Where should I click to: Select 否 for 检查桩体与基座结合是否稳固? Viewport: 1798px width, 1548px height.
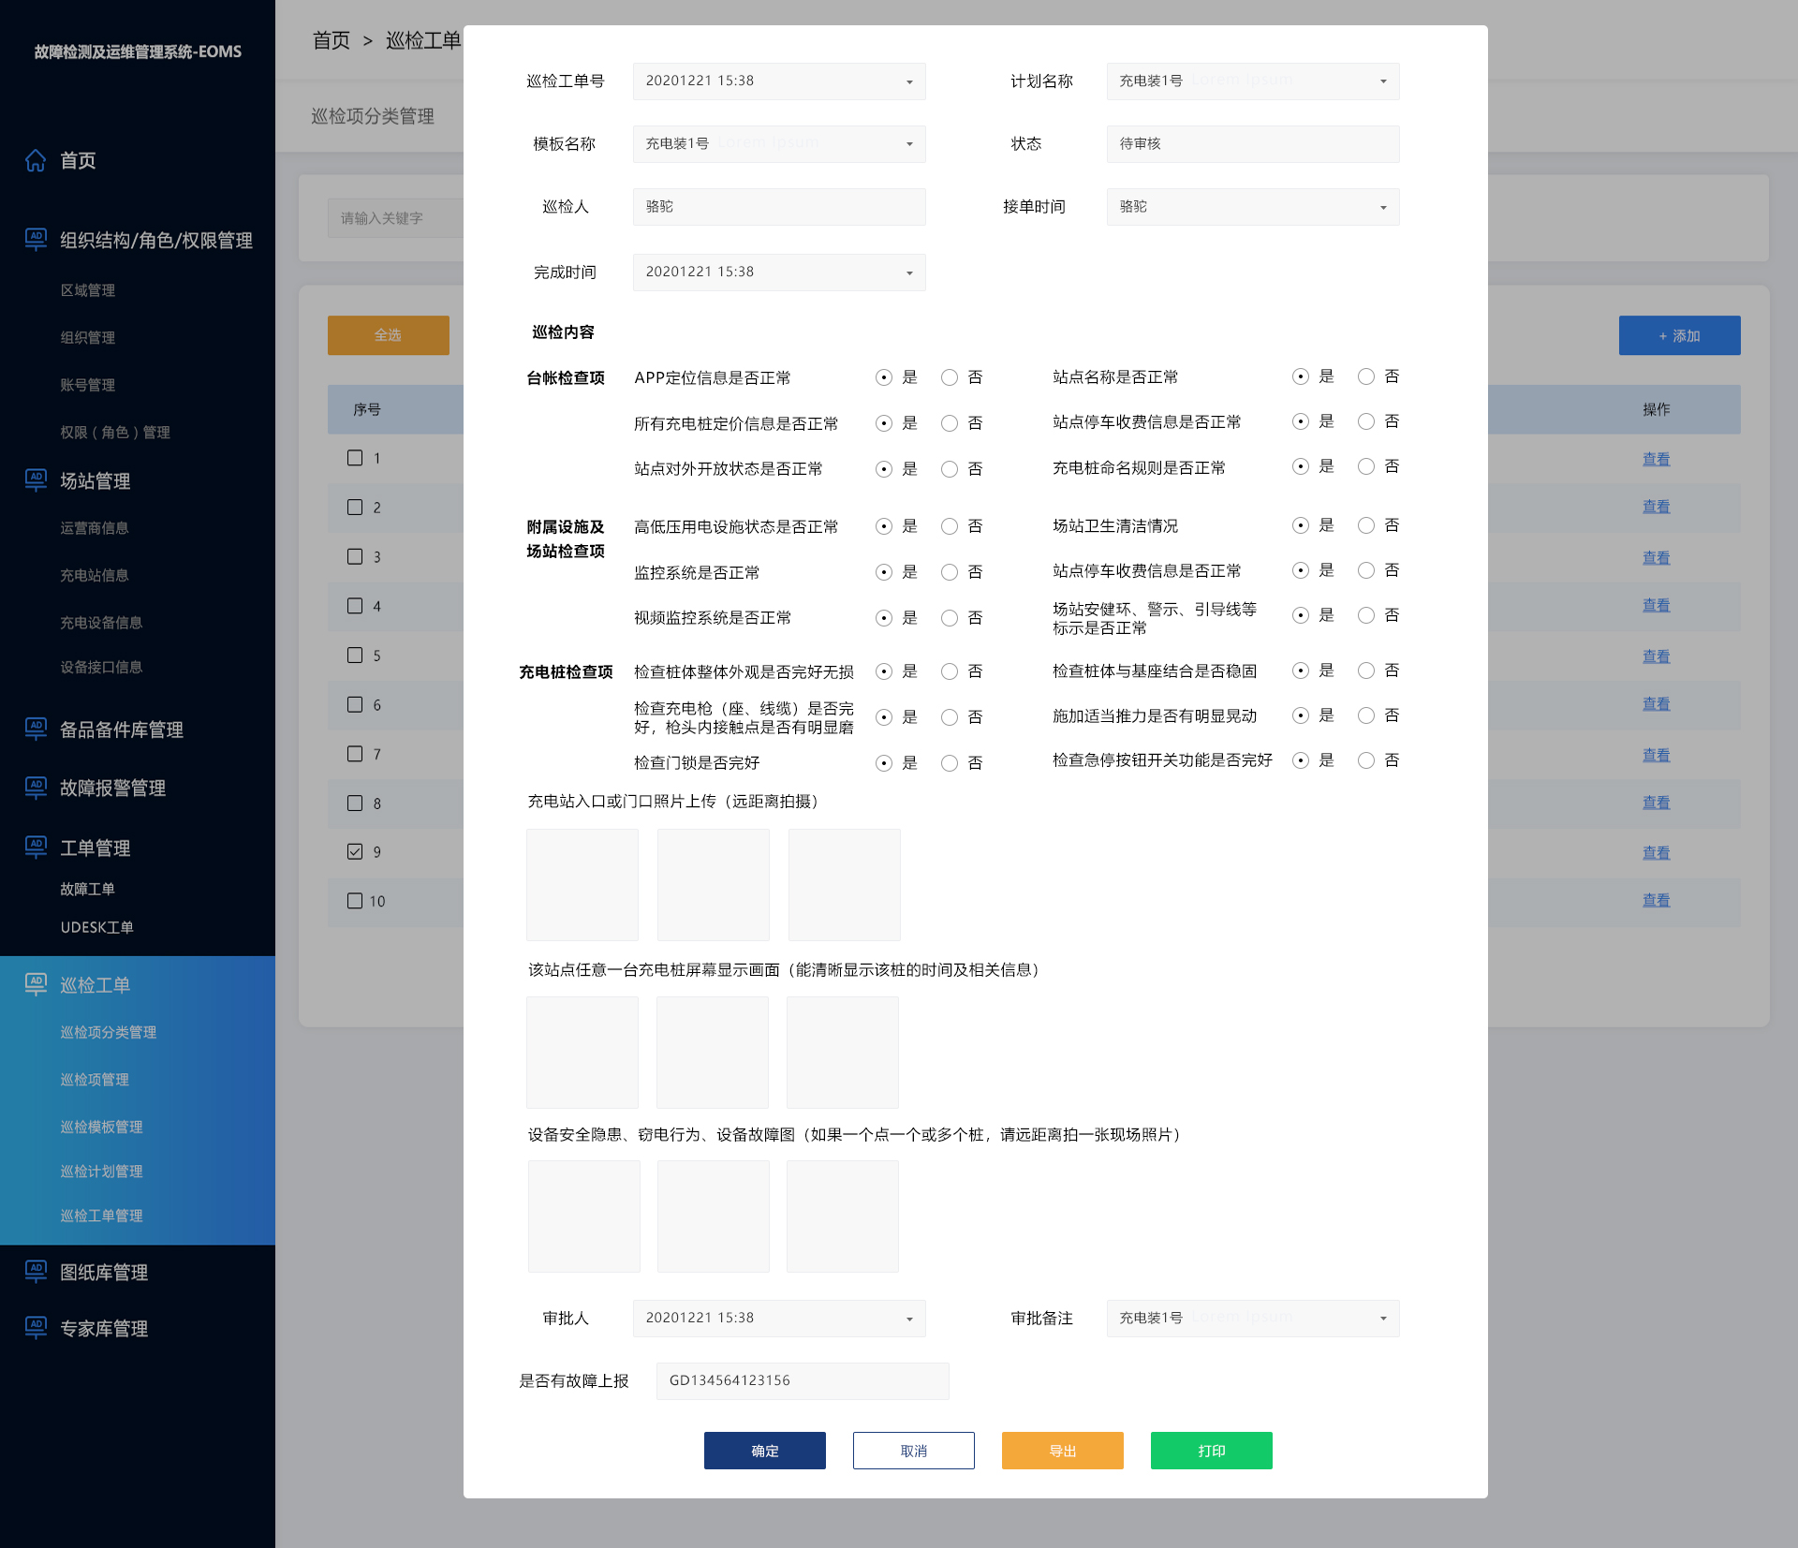point(1366,671)
